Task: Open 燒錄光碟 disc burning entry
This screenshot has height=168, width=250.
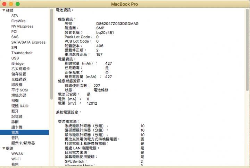Action: tap(19, 95)
